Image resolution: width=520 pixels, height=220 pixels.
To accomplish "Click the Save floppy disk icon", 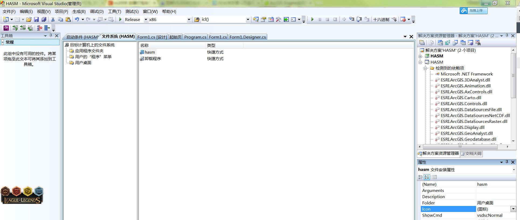I will (36, 19).
